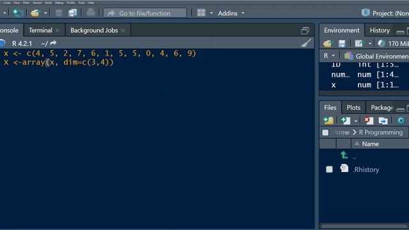Screen dimensions: 409x230
Task: Click the view current directory arrow in console
Action: click(53, 43)
